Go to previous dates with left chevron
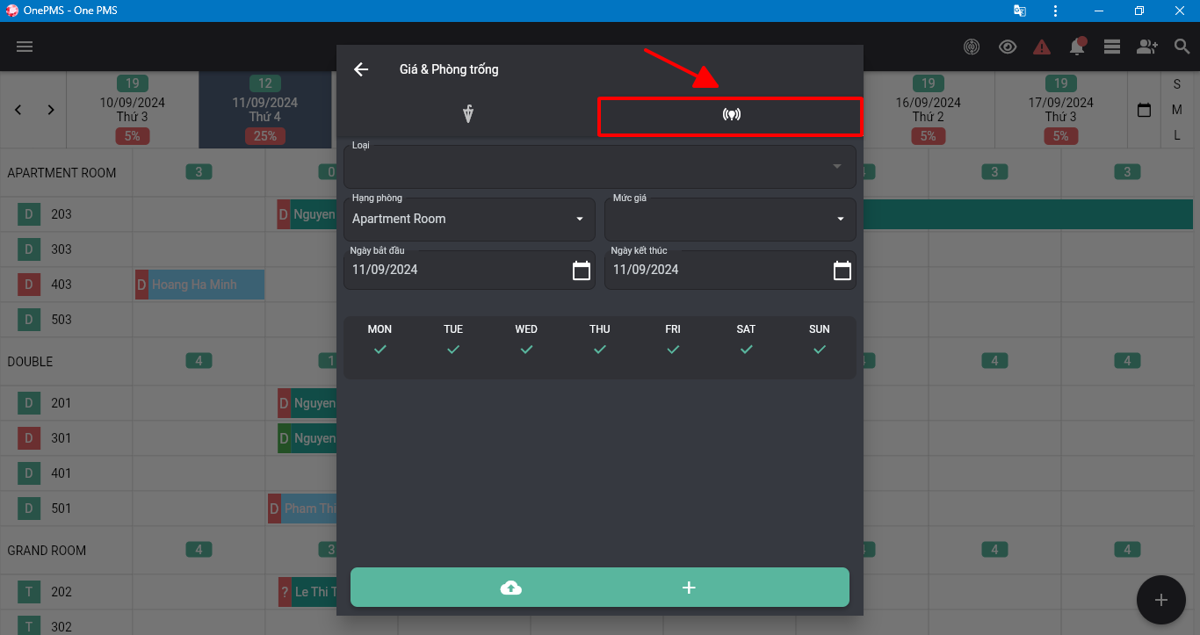This screenshot has height=635, width=1200. tap(18, 110)
